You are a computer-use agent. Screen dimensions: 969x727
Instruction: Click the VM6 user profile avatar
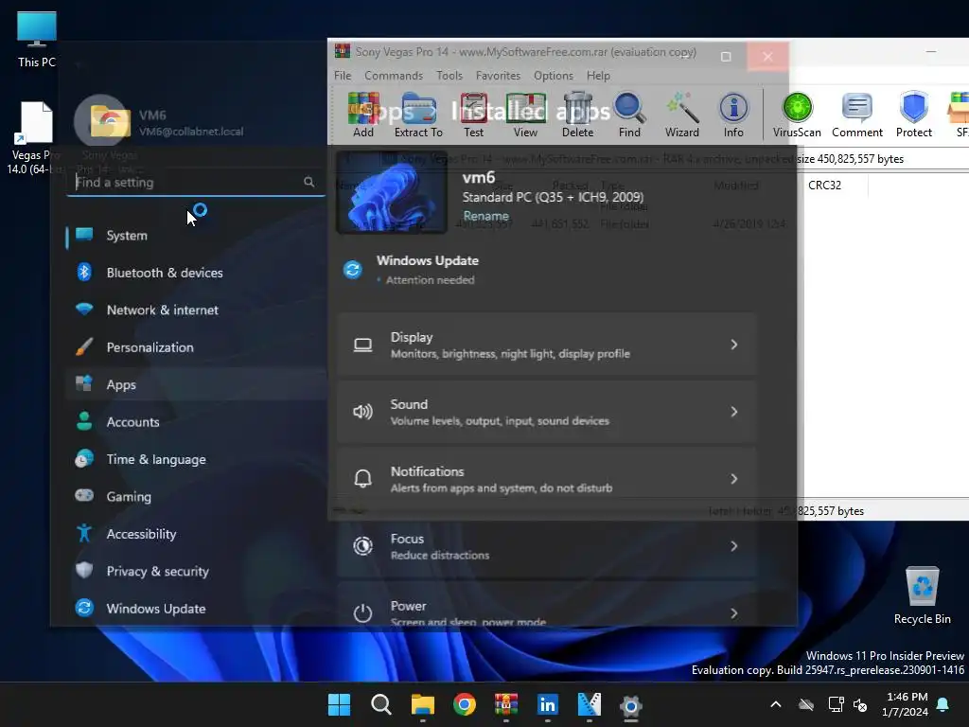pyautogui.click(x=102, y=122)
